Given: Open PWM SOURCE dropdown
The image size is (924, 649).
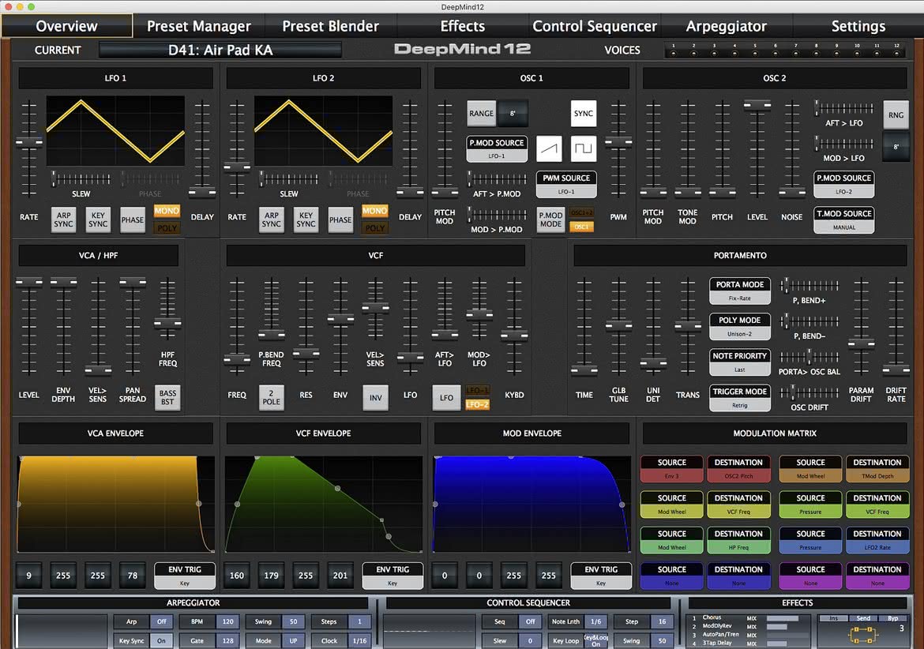Looking at the screenshot, I should (566, 184).
